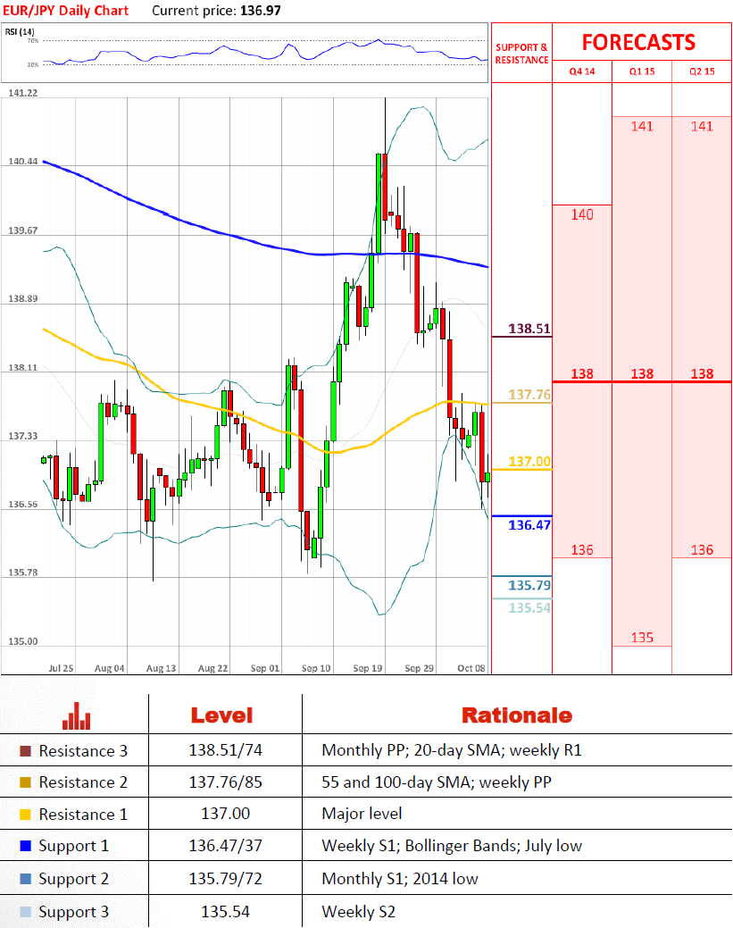The height and width of the screenshot is (928, 733).
Task: Select the Resistance 3 row label
Action: (x=83, y=751)
